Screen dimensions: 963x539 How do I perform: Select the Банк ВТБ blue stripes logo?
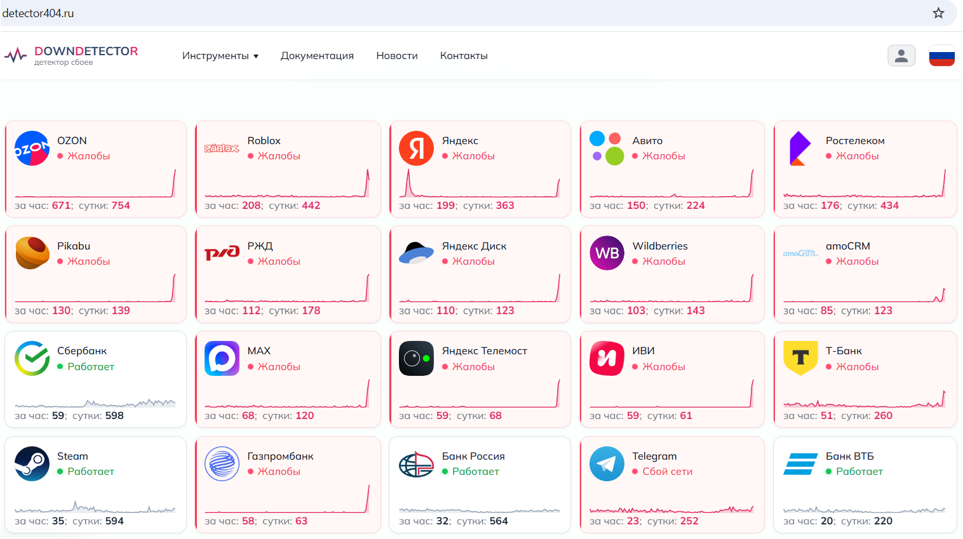800,463
